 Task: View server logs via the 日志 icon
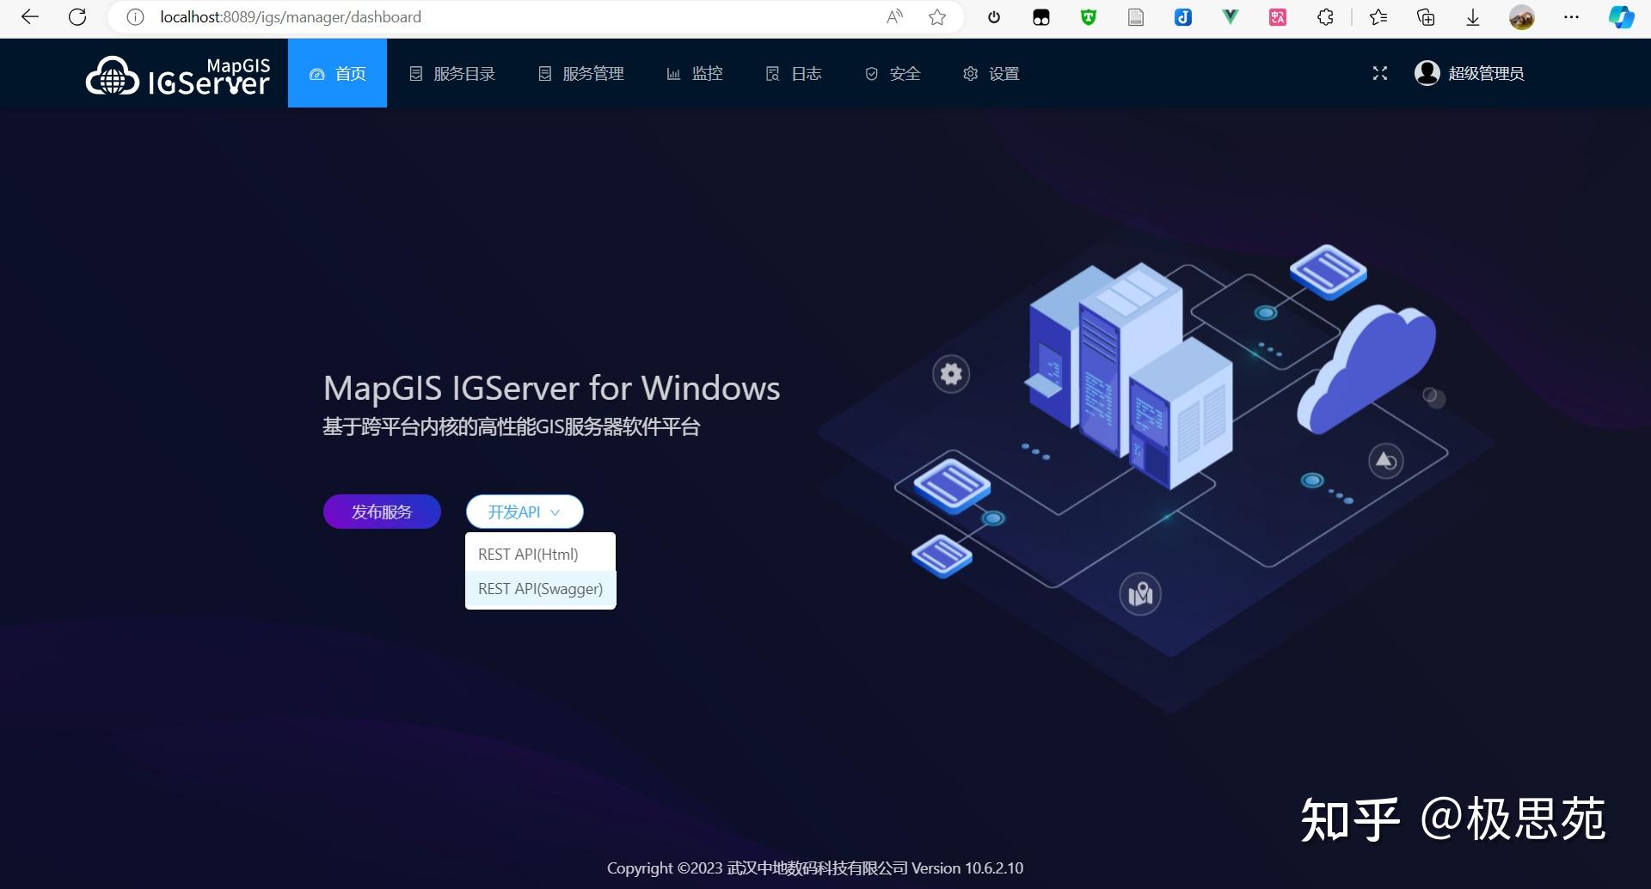tap(772, 73)
